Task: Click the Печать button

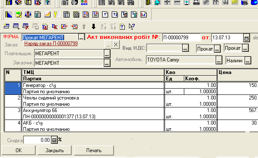Action: click(x=94, y=150)
